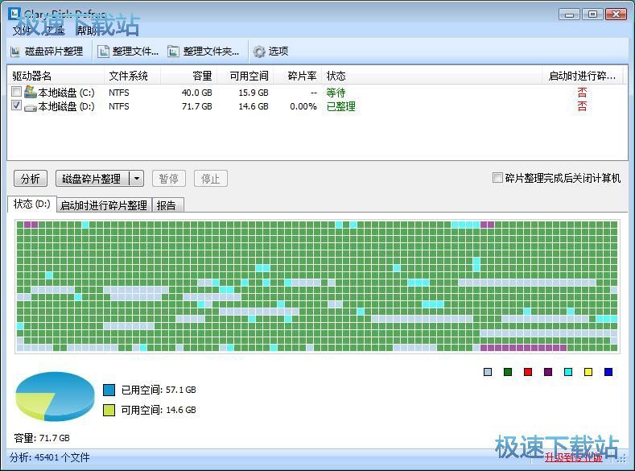Click the 已整理 status of drive D:
Viewport: 635px width, 471px height.
click(x=341, y=106)
